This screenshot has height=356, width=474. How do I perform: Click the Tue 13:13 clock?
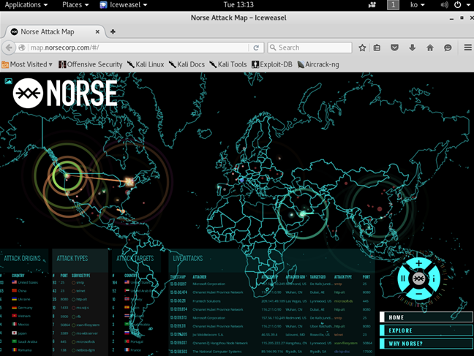[238, 5]
